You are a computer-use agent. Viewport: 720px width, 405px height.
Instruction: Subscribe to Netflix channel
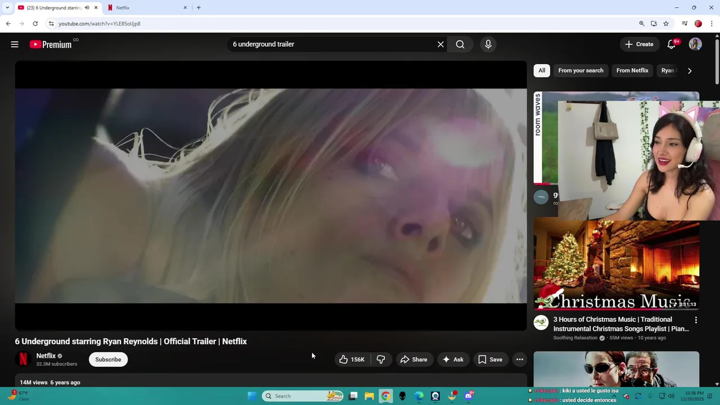click(x=108, y=359)
